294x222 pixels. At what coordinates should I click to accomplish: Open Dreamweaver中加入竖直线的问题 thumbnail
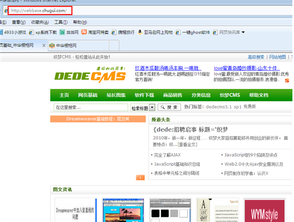[x=76, y=210]
